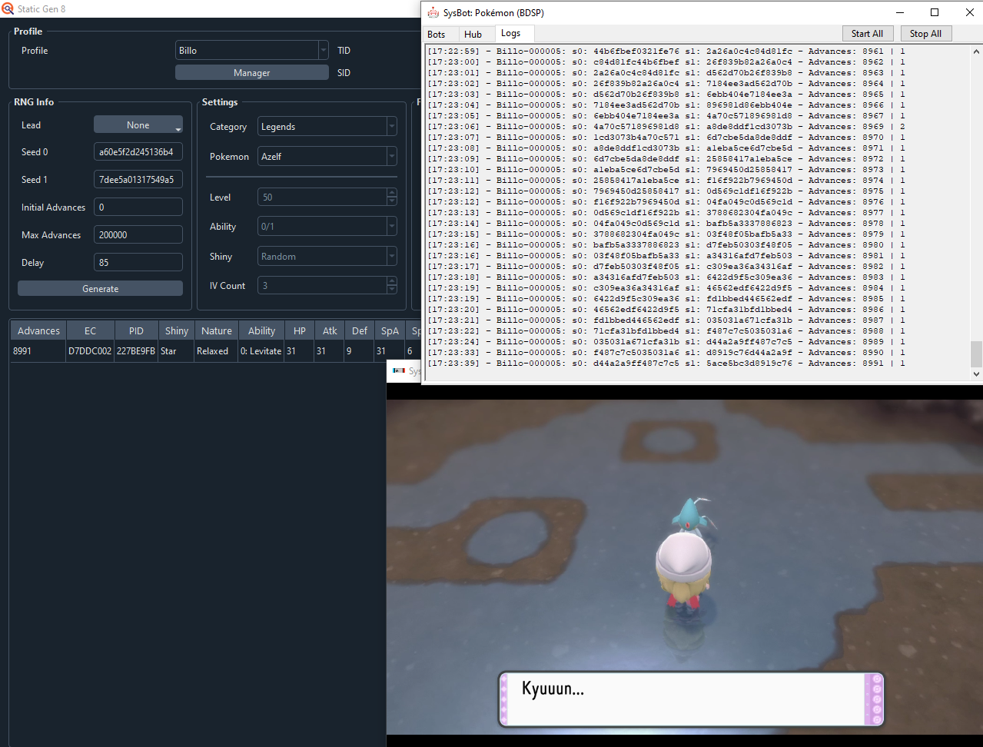The height and width of the screenshot is (747, 983).
Task: Click the Azelf sprite in the game view
Action: tap(692, 516)
